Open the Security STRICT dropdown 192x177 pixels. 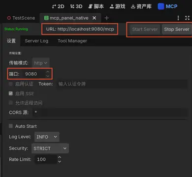pyautogui.click(x=50, y=148)
